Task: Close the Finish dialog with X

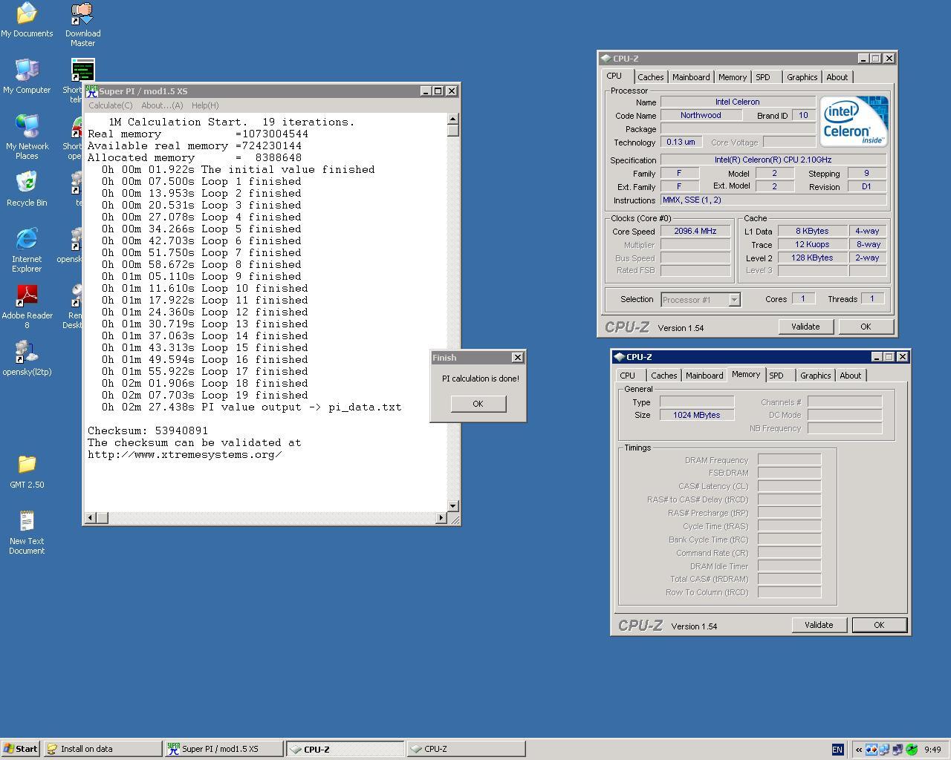Action: tap(518, 358)
